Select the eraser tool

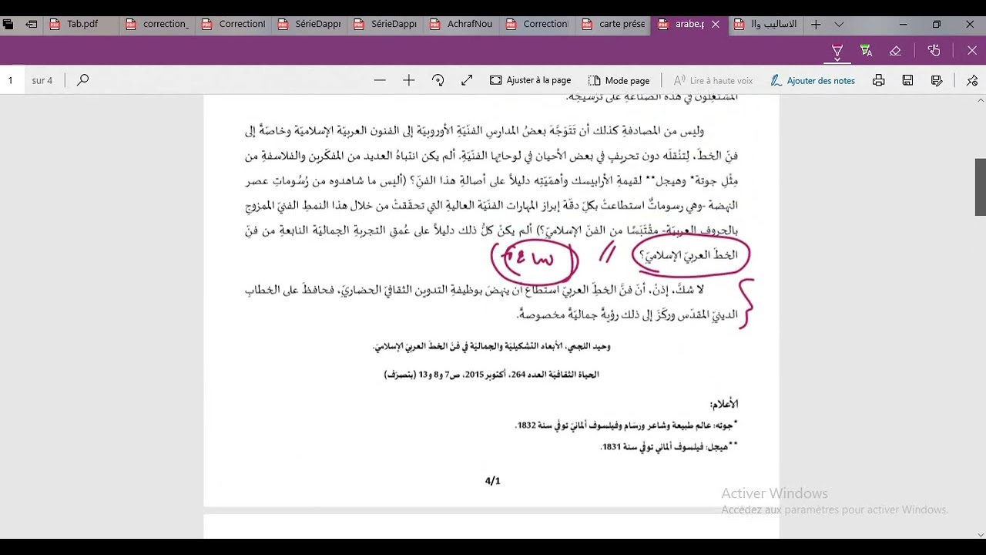pos(895,51)
